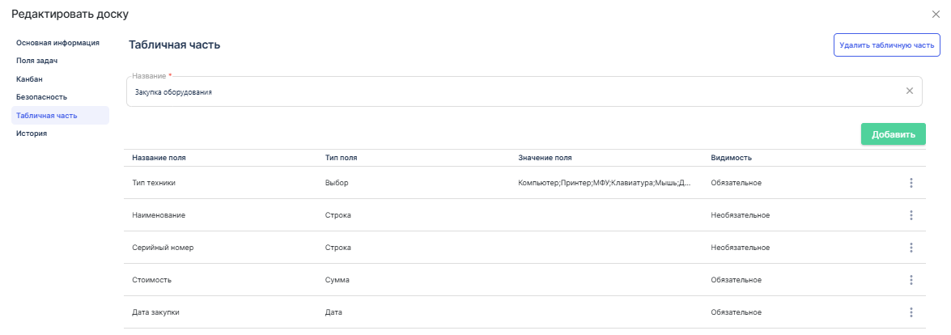This screenshot has width=951, height=335.
Task: Select the Компьютер;Принтер;МФУ values cell
Action: (604, 183)
